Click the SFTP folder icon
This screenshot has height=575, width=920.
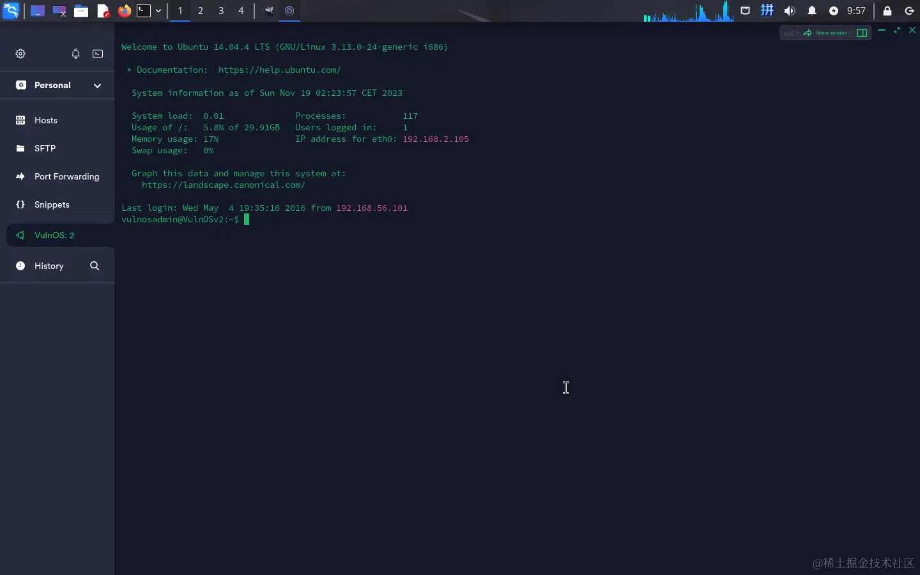20,148
